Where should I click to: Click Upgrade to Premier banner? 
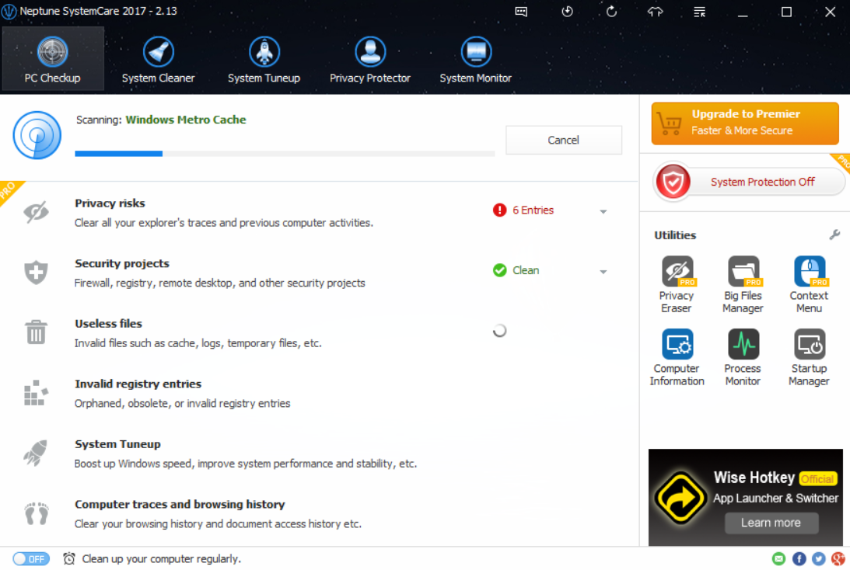pos(745,123)
